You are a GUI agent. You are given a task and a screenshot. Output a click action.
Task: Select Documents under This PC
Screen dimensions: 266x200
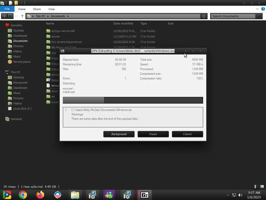point(20,83)
